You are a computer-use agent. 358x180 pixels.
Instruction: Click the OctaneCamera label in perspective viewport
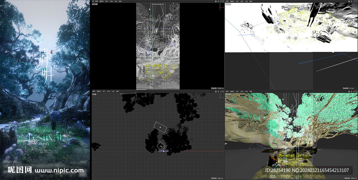157,4
